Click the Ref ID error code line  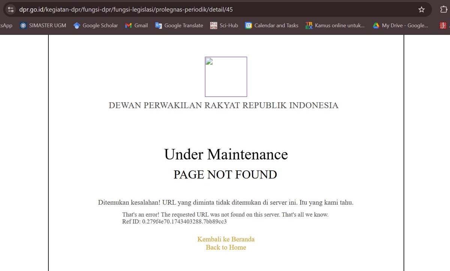[x=174, y=222]
